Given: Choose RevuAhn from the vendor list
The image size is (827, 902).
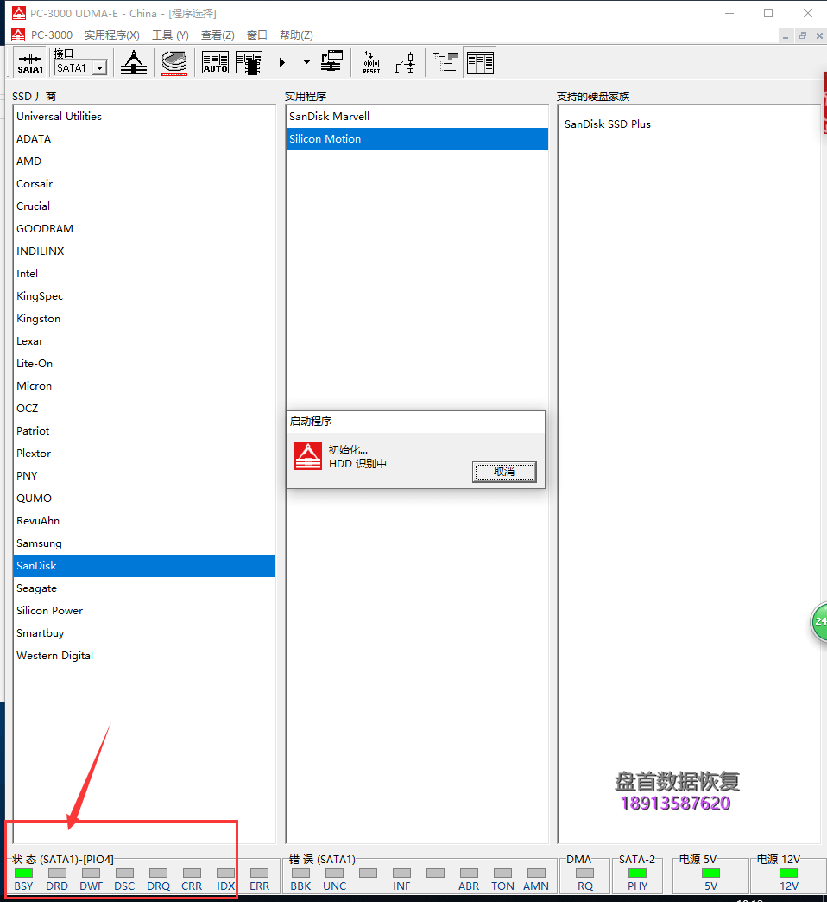Looking at the screenshot, I should (144, 520).
